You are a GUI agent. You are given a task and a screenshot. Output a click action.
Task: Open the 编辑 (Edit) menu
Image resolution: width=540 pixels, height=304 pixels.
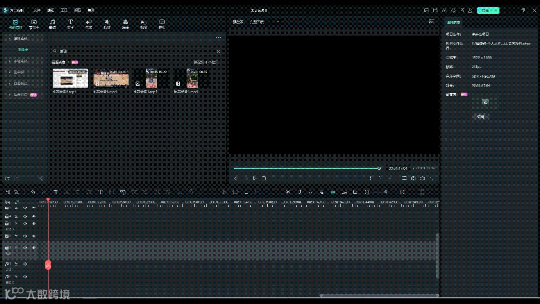click(51, 11)
